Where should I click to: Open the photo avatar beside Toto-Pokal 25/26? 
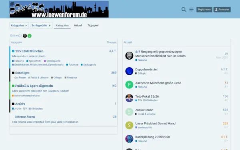click(x=129, y=98)
